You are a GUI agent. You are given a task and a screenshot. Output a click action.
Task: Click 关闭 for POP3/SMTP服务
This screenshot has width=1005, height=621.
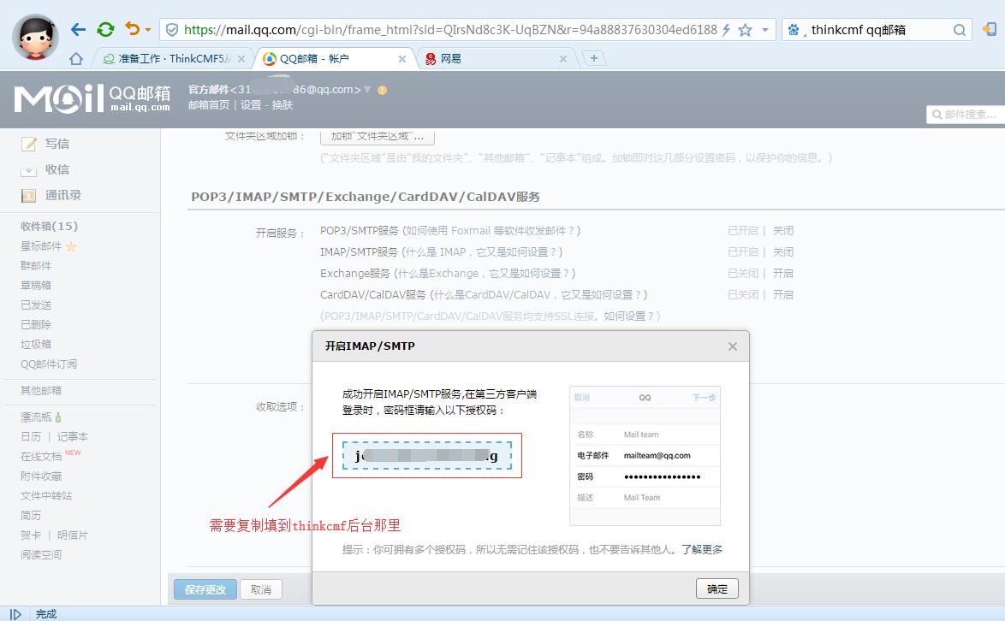pyautogui.click(x=783, y=230)
